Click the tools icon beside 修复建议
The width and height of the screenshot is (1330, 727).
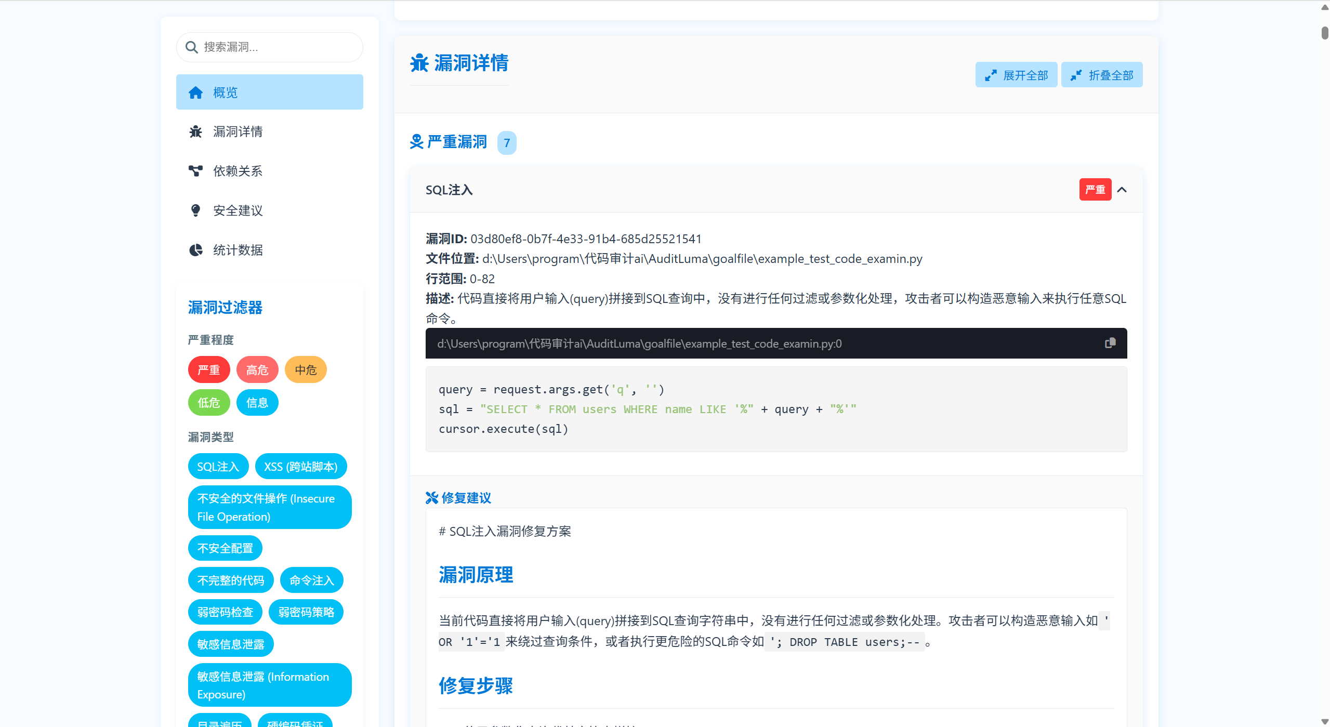[x=432, y=498]
